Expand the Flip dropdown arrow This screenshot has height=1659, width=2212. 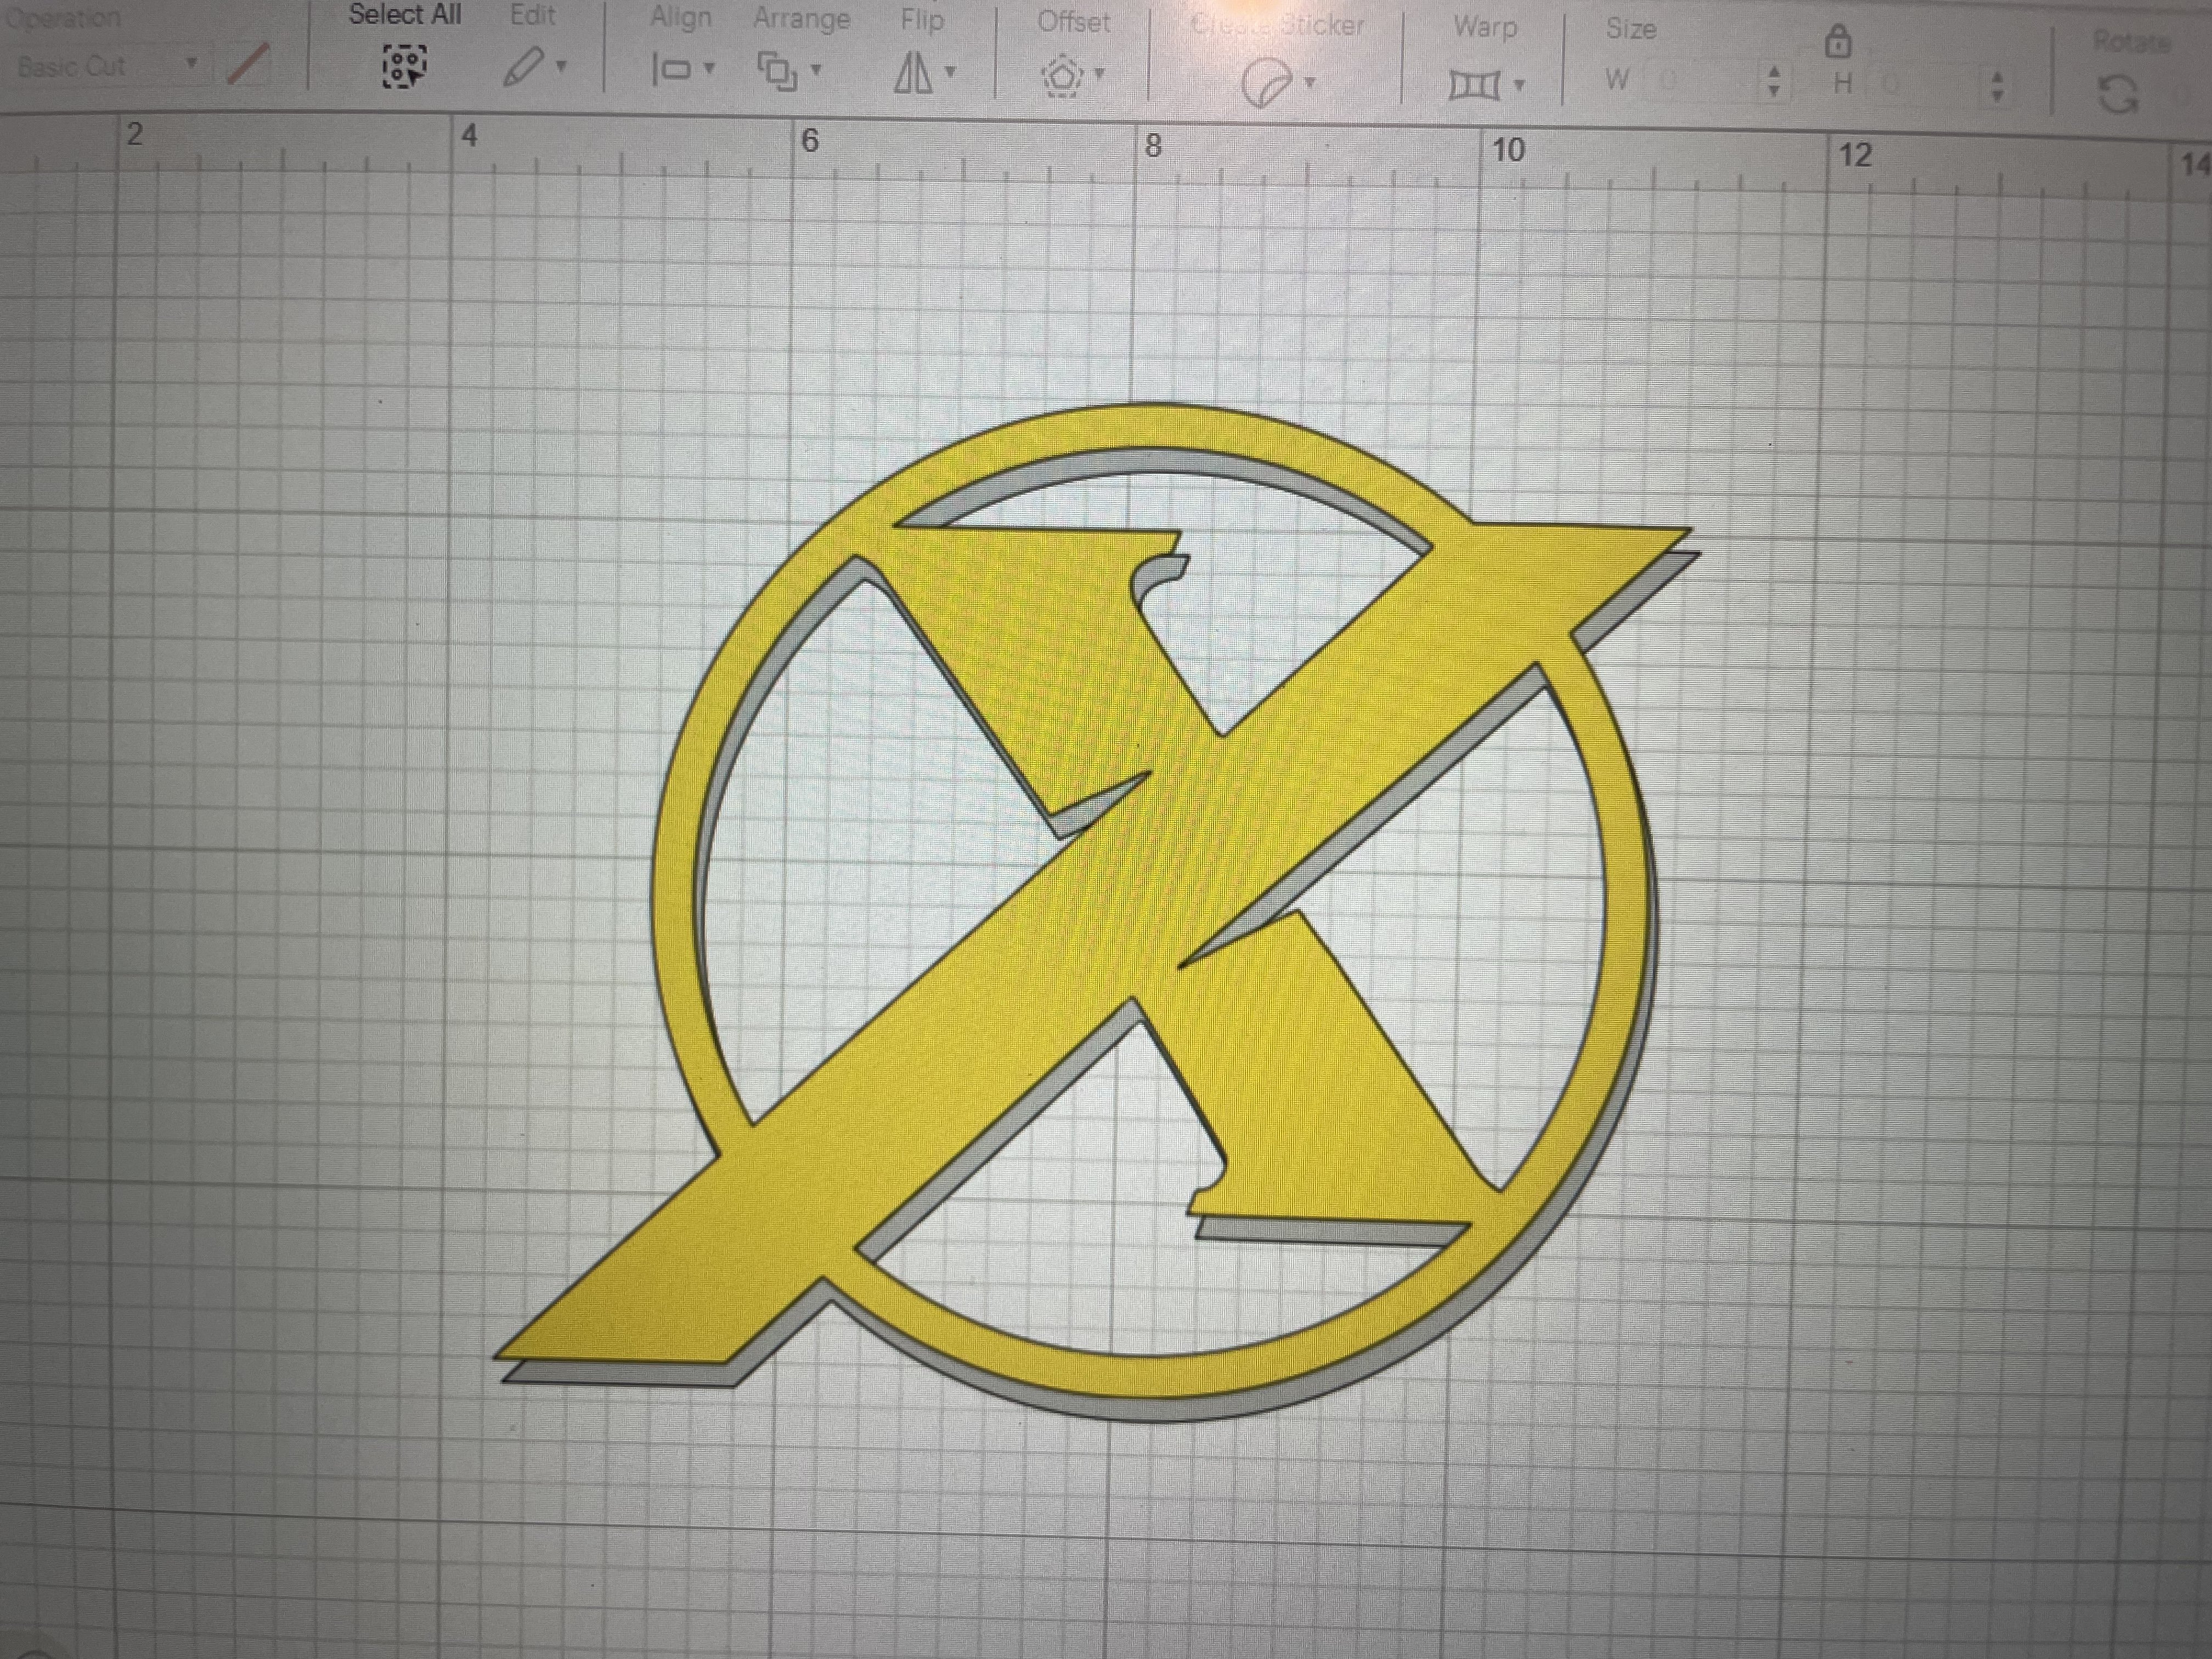click(x=951, y=71)
